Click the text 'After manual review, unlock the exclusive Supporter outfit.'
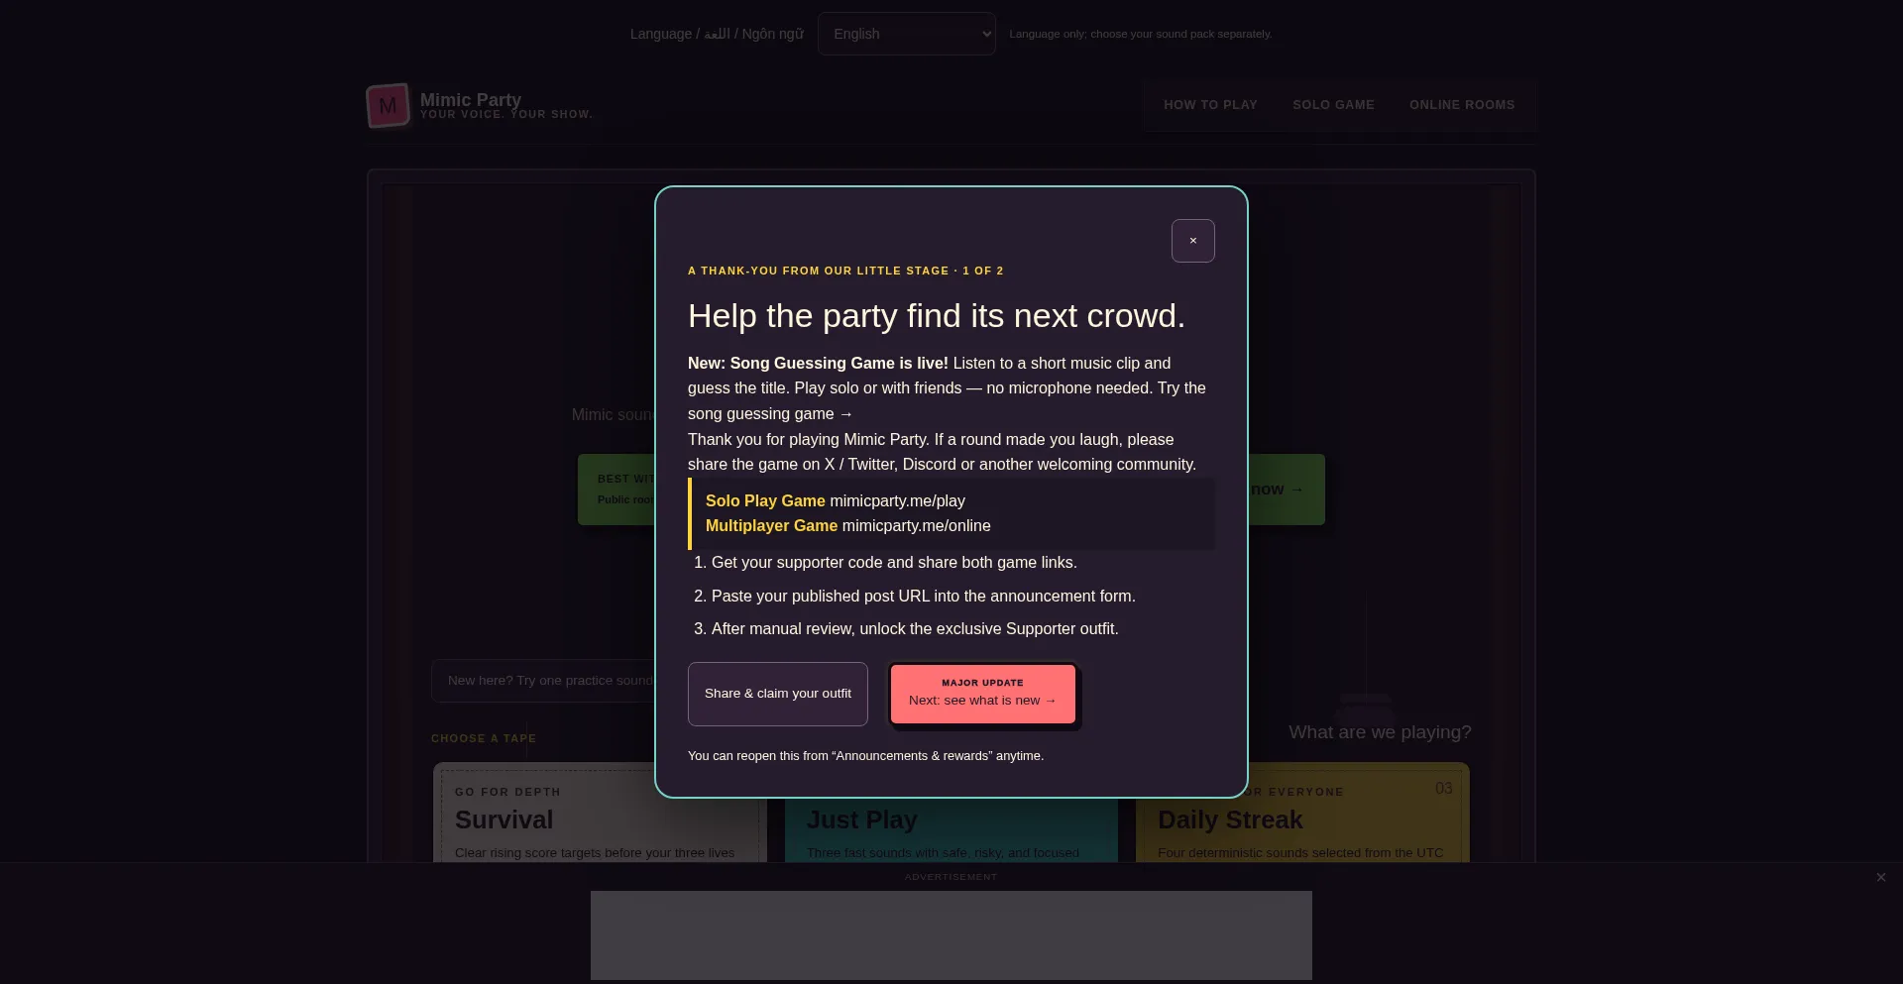Viewport: 1903px width, 984px height. [915, 629]
